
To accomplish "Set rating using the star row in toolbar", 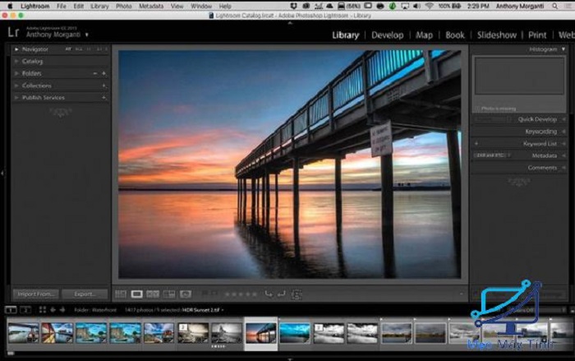I will tap(241, 294).
